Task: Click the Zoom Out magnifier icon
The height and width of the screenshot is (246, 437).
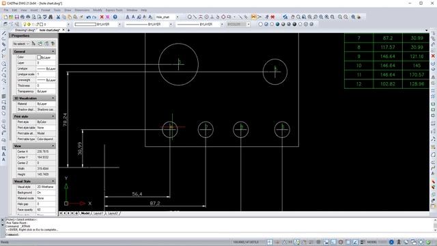Action: [346, 17]
